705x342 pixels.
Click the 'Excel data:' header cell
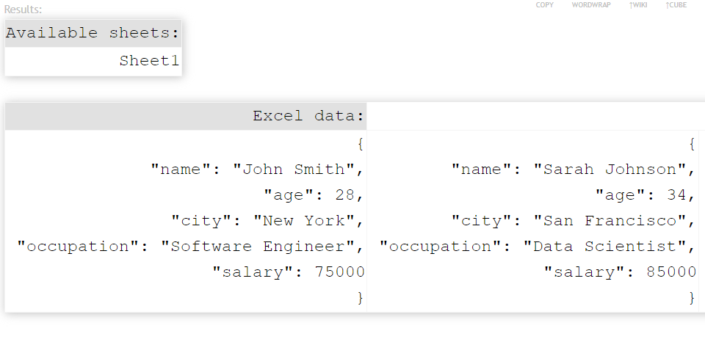click(308, 116)
